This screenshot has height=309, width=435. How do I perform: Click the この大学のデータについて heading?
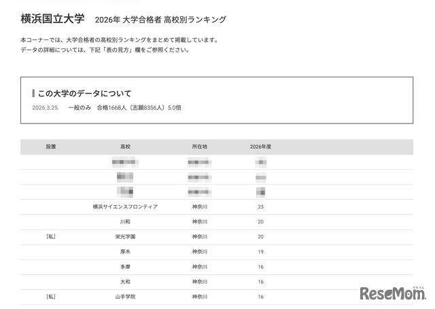click(84, 94)
